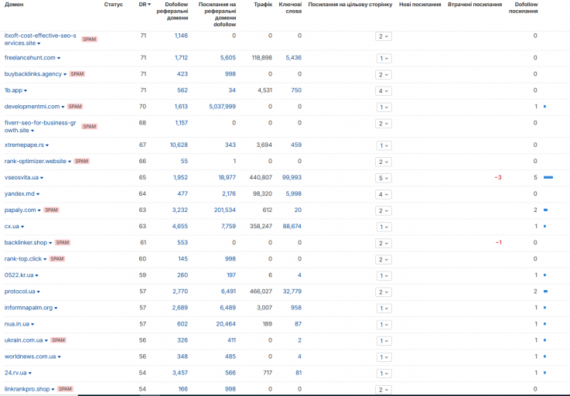Viewport: 570px width, 396px height.
Task: Click SPAM badge beside papaly.com
Action: pyautogui.click(x=51, y=210)
